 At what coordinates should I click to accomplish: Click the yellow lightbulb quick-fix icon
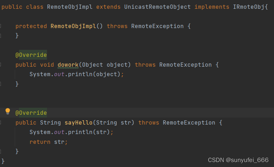[x=8, y=111]
